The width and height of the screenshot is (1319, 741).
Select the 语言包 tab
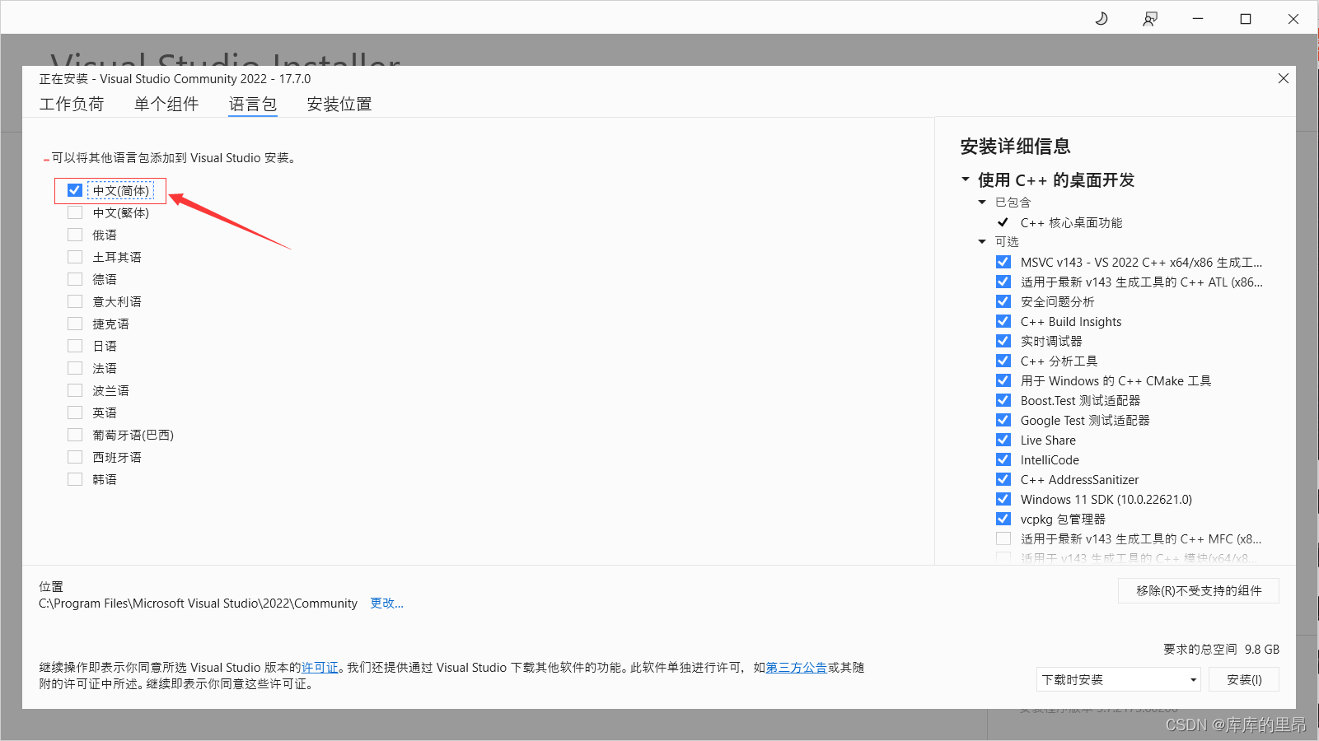(x=253, y=105)
